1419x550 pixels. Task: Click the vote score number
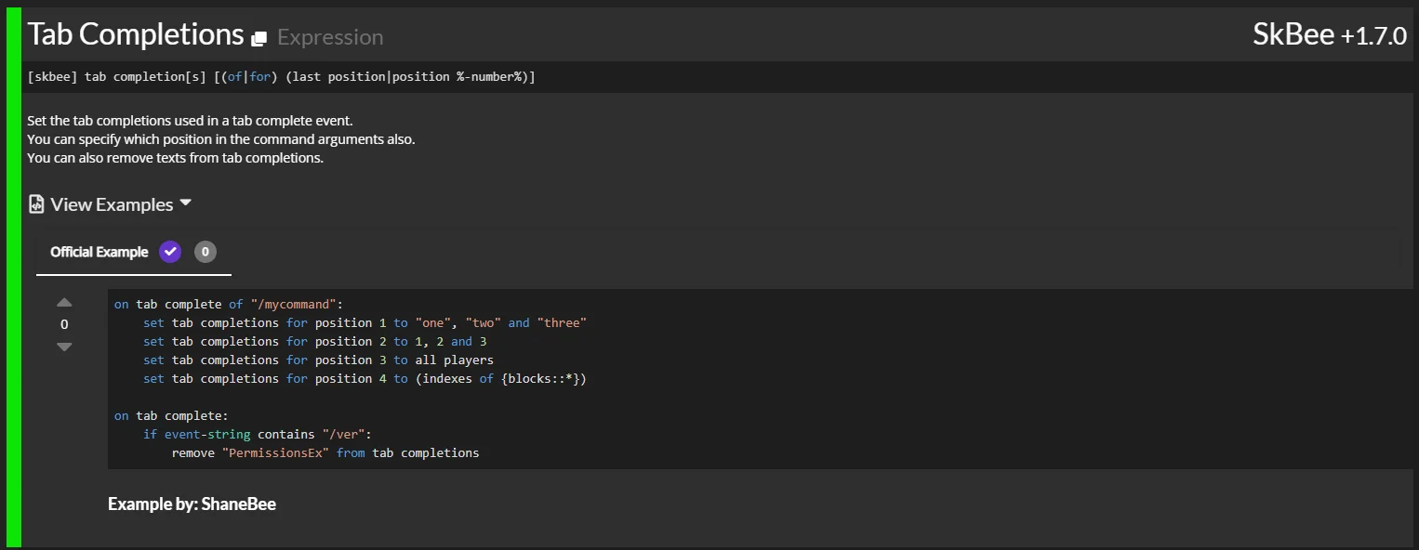[64, 324]
